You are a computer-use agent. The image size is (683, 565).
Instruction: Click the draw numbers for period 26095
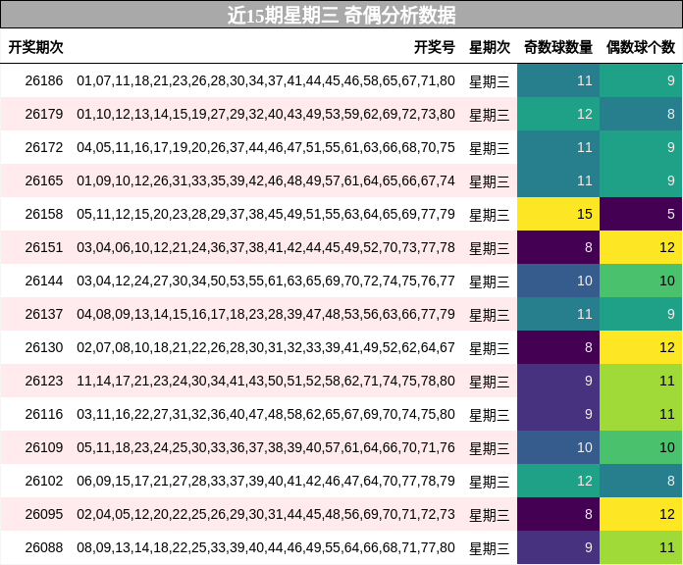point(266,514)
